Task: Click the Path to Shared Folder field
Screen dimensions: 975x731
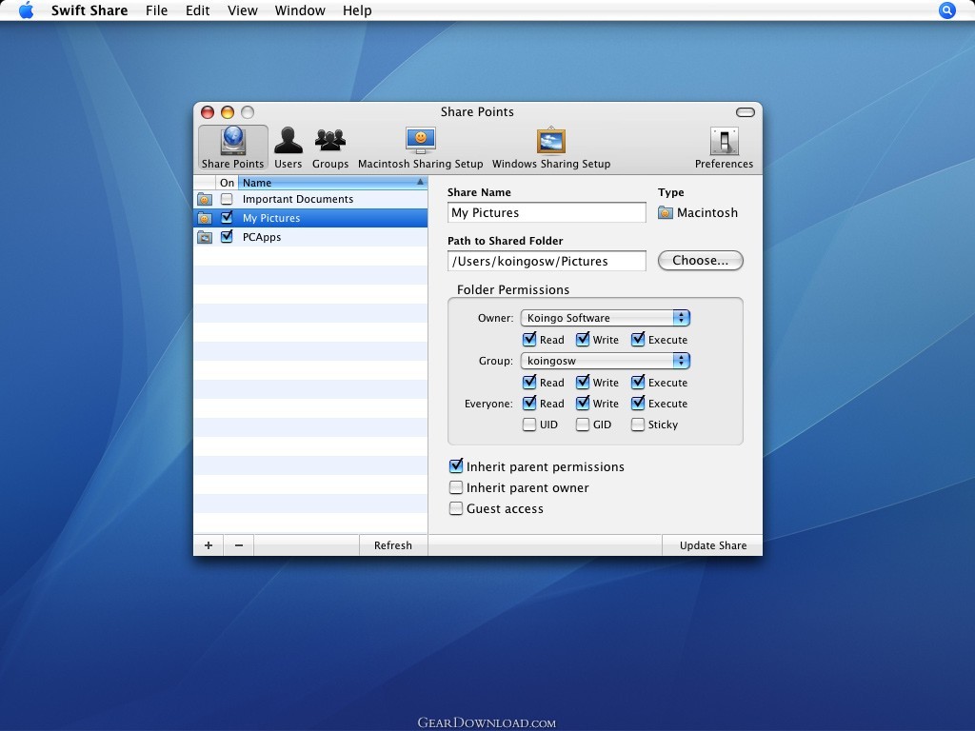Action: 547,261
